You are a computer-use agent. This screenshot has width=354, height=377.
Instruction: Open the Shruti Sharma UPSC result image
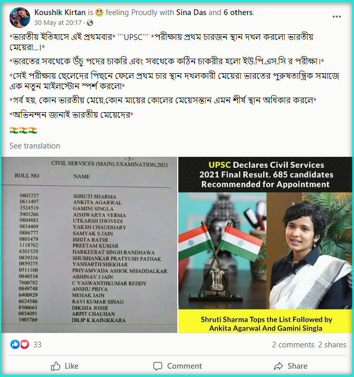[x=265, y=245]
